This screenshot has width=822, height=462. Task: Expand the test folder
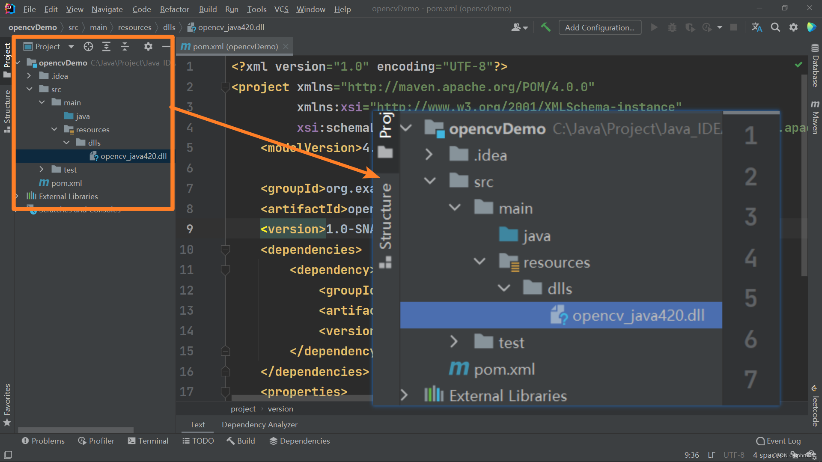point(41,170)
